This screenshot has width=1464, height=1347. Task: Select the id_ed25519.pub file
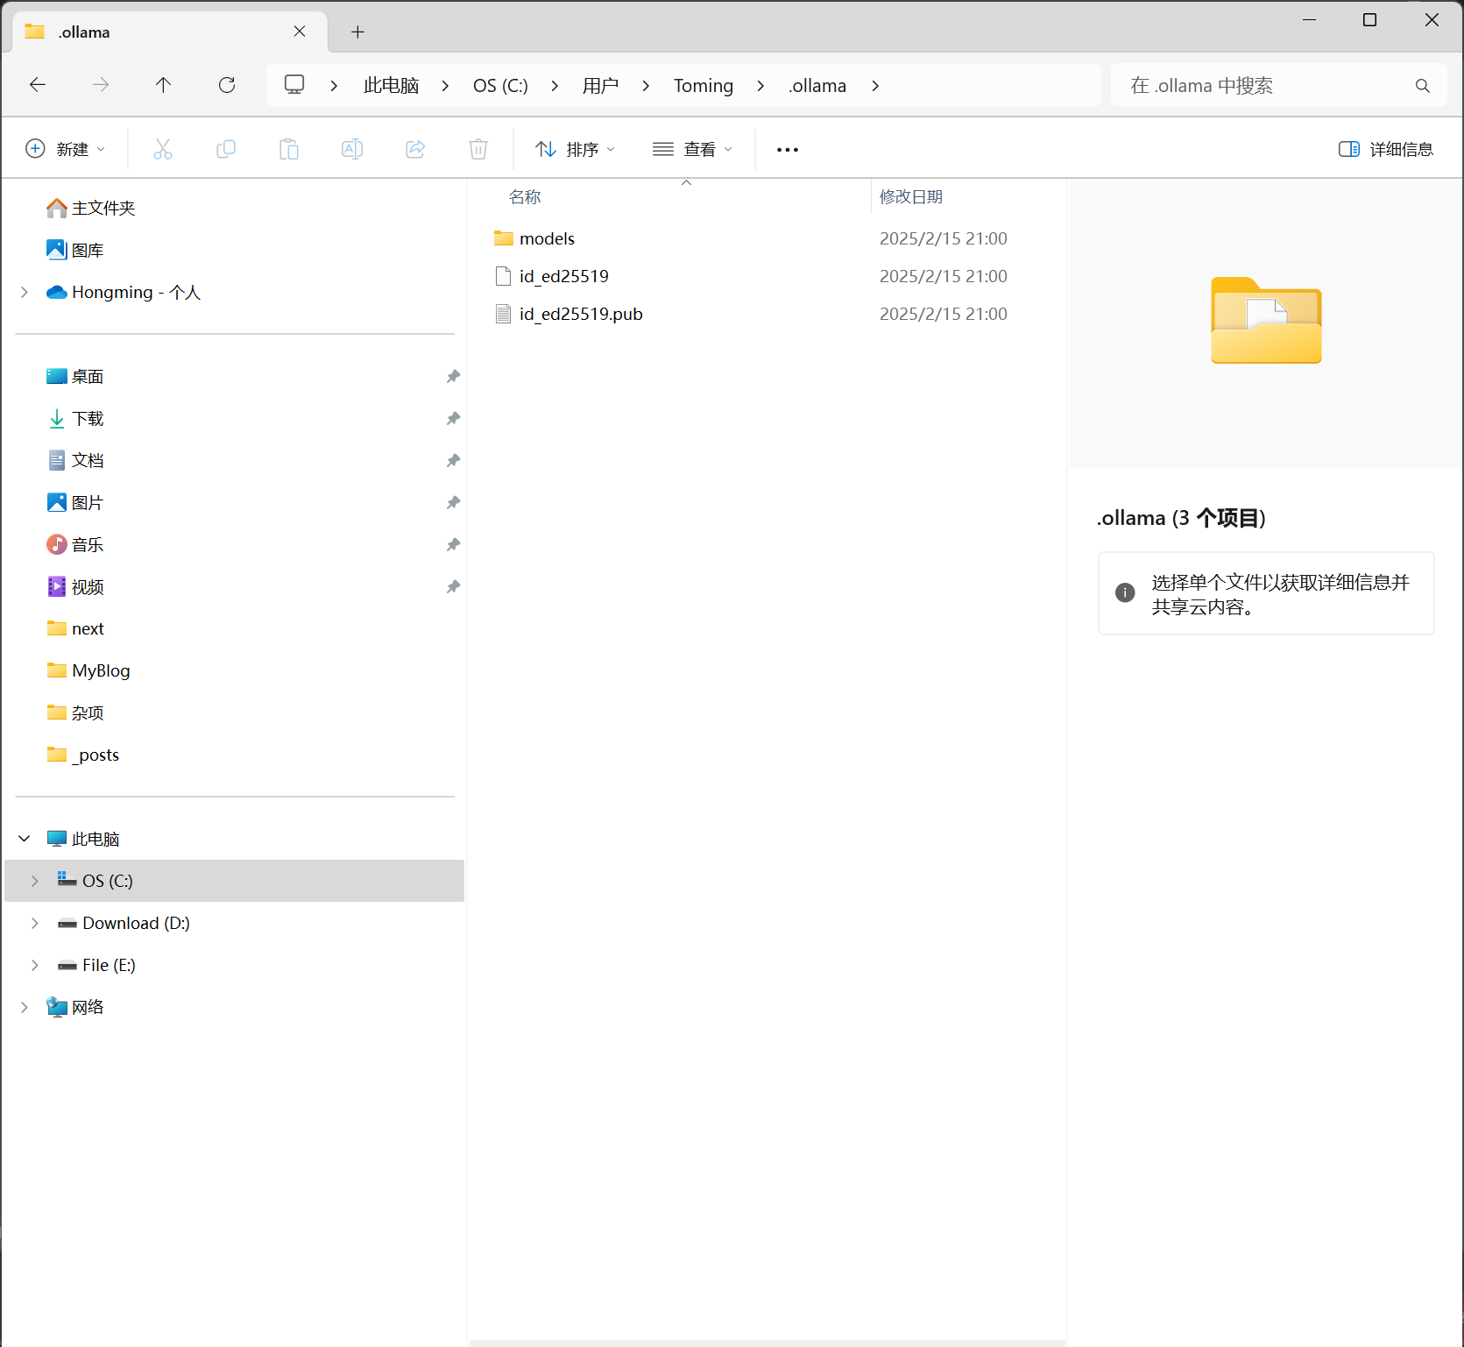point(580,314)
